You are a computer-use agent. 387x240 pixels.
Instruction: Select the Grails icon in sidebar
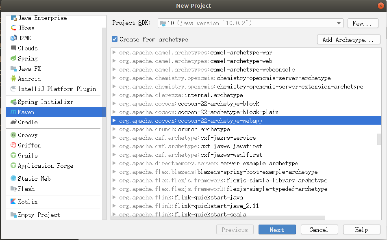click(x=14, y=156)
